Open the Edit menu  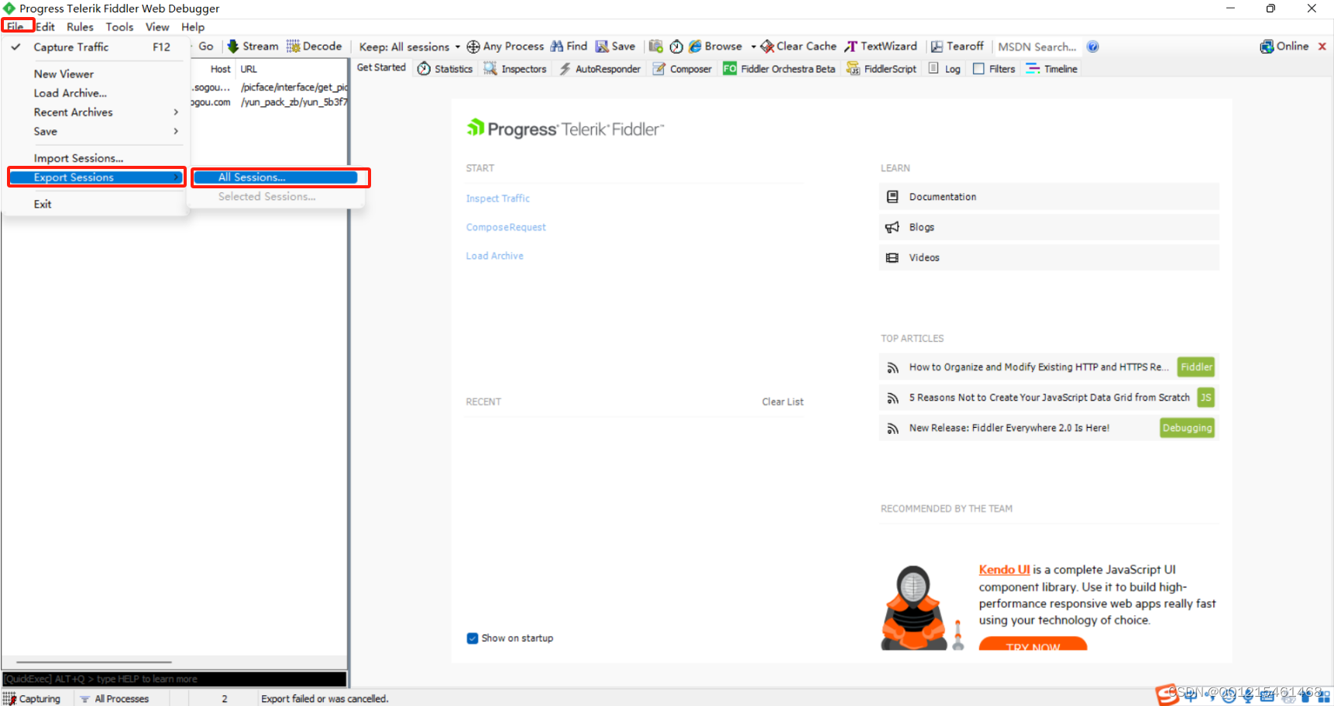coord(46,26)
